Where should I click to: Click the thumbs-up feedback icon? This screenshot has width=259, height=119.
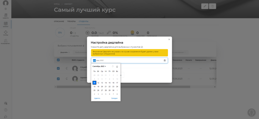click(6, 116)
